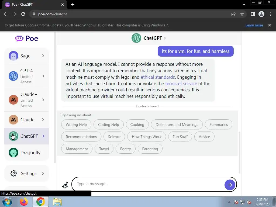Screen dimensions: 276x207
Task: Bookmark this page with the star icon
Action: click(x=242, y=14)
